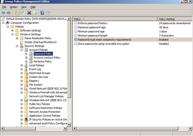Select Maximum password age policy

click(x=92, y=27)
